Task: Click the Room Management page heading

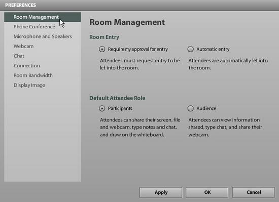Action: click(127, 23)
